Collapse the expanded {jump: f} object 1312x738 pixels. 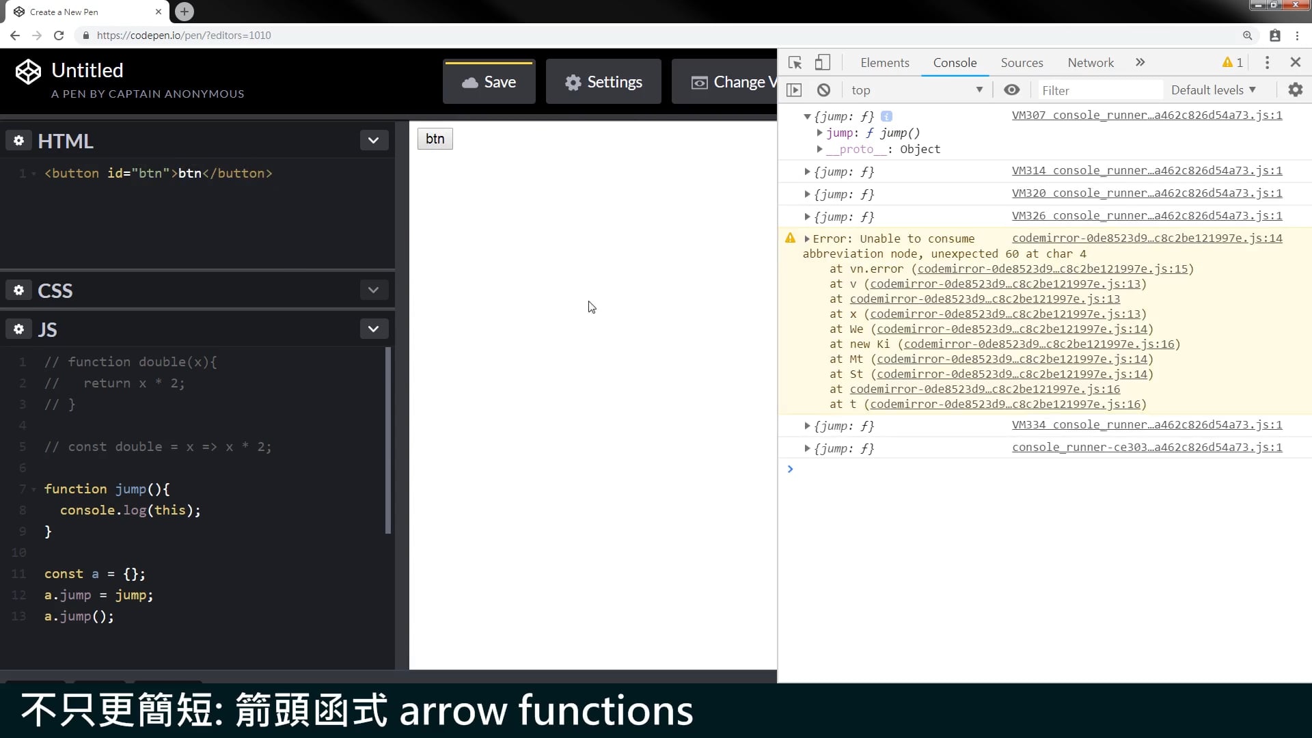[x=807, y=116]
